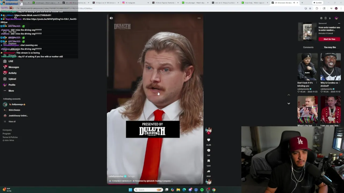Open Chrome profile avatar in toolbar
Viewport: 344px width, 193px height.
click(336, 9)
